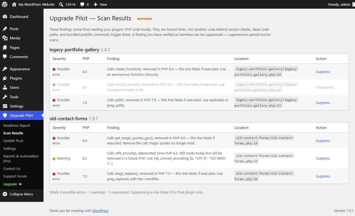Suppress the split() finding
The width and height of the screenshot is (355, 216).
click(323, 103)
